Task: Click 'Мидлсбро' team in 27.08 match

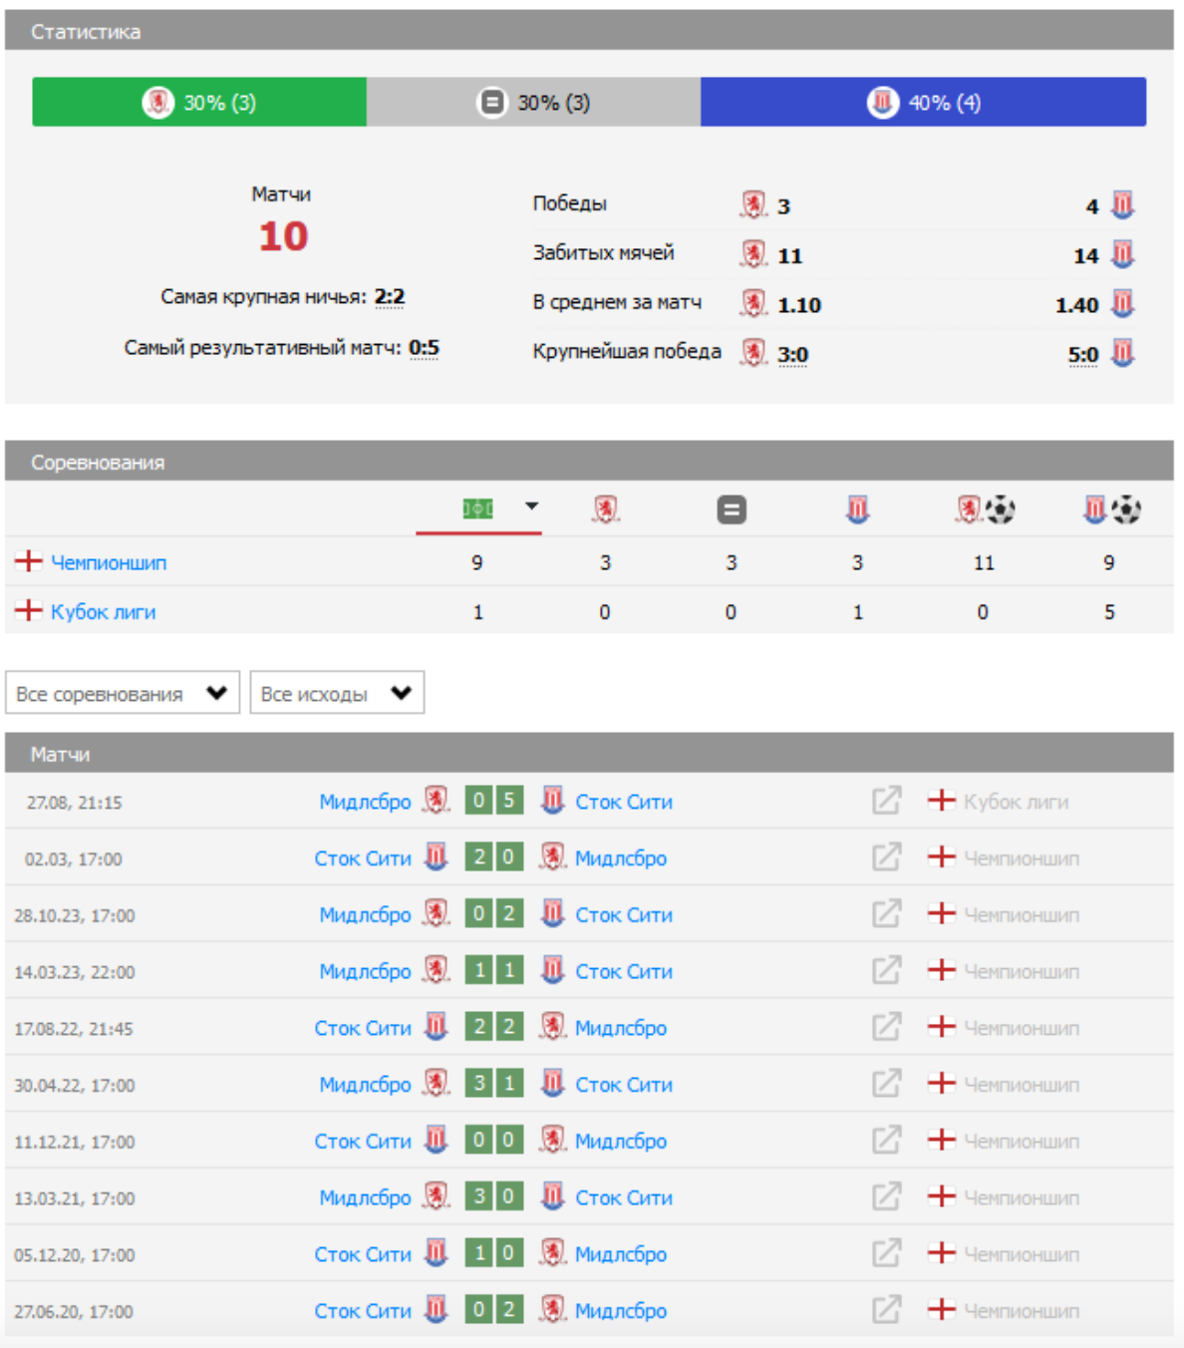Action: [365, 802]
